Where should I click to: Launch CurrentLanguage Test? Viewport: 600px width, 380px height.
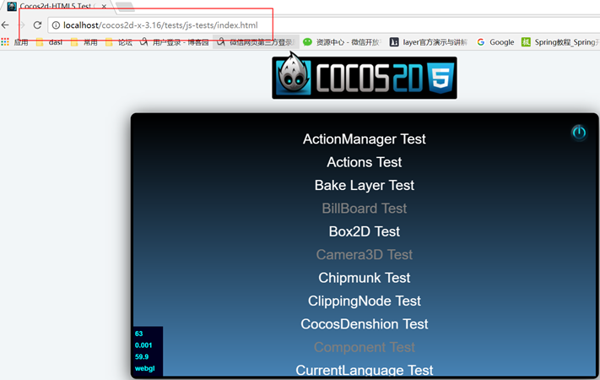[x=365, y=370]
